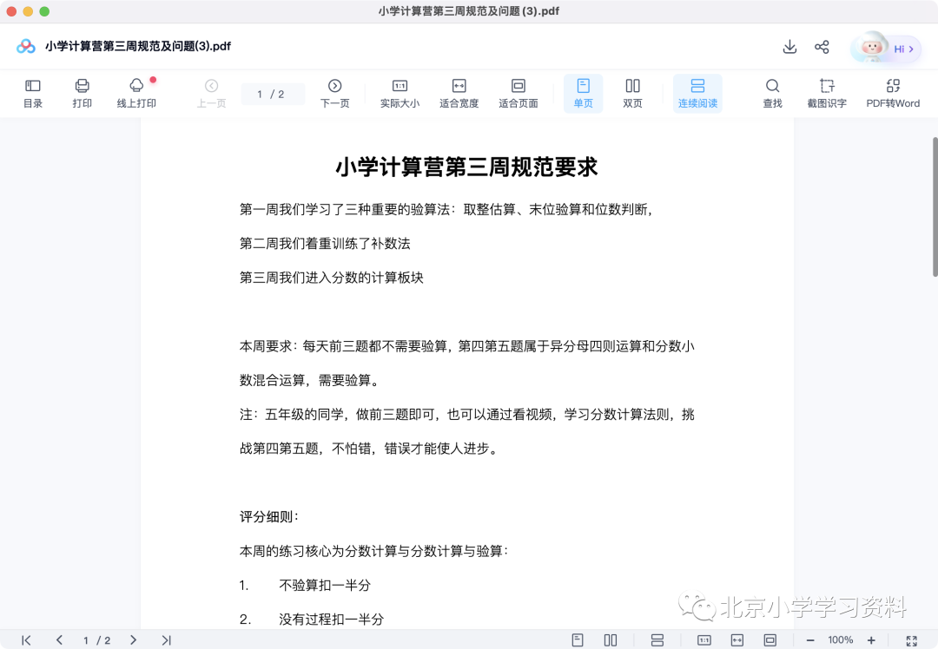
Task: Click fit width icon in bottom bar
Action: [x=737, y=640]
